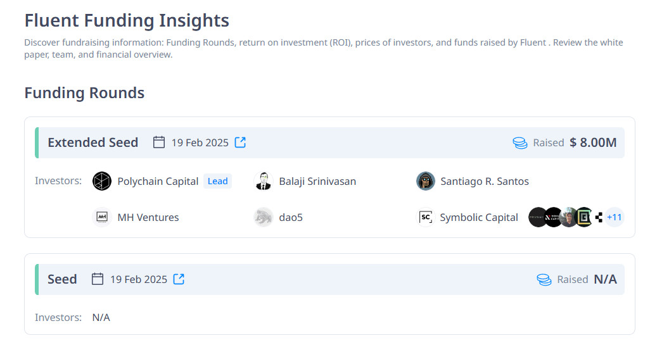Click the coins icon beside Raised $8.00M
The width and height of the screenshot is (650, 364).
520,143
